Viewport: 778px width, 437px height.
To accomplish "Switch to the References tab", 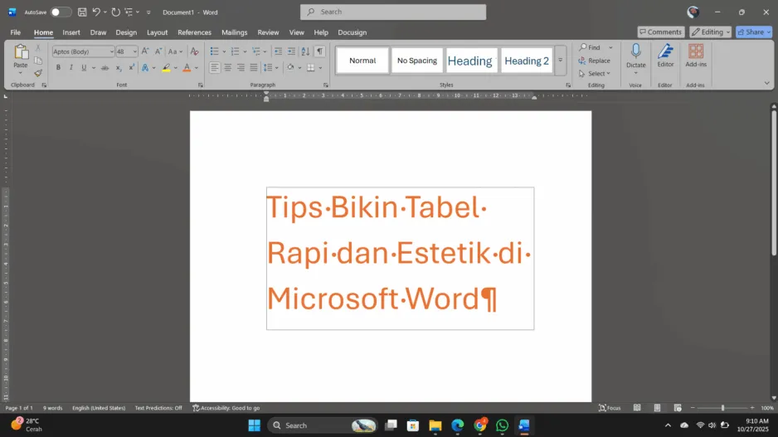I will 194,32.
